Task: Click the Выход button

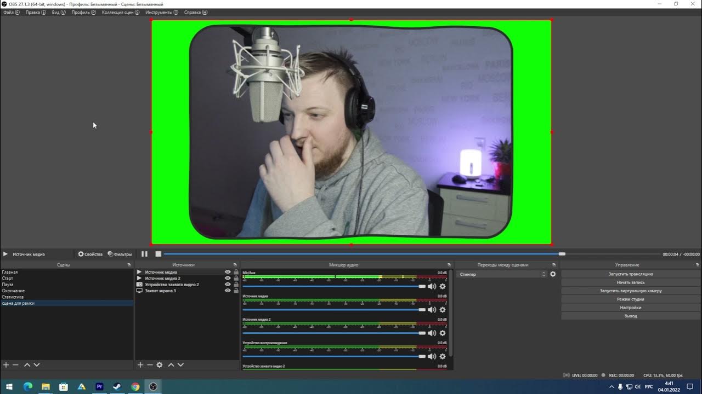Action: coord(631,316)
